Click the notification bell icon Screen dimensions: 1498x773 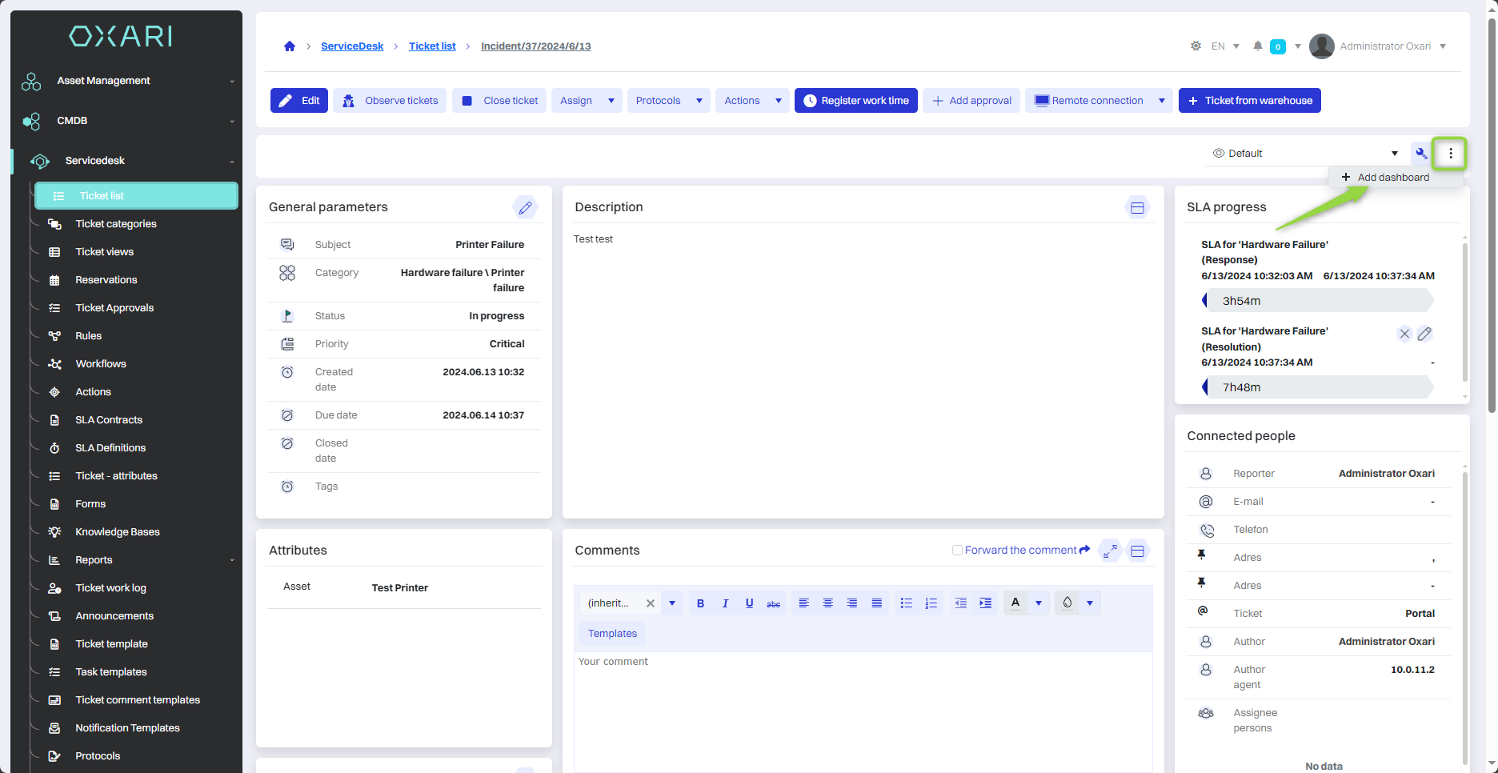(1258, 46)
